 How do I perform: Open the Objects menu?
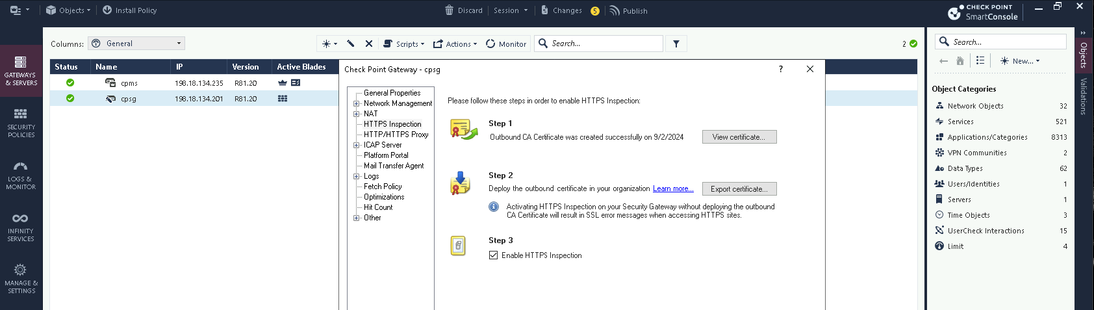(68, 10)
